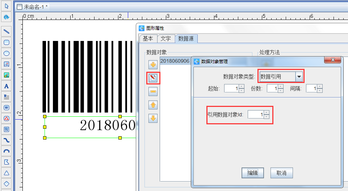Select the triangle shape tool
Screen dimensions: 348x191
[6, 173]
